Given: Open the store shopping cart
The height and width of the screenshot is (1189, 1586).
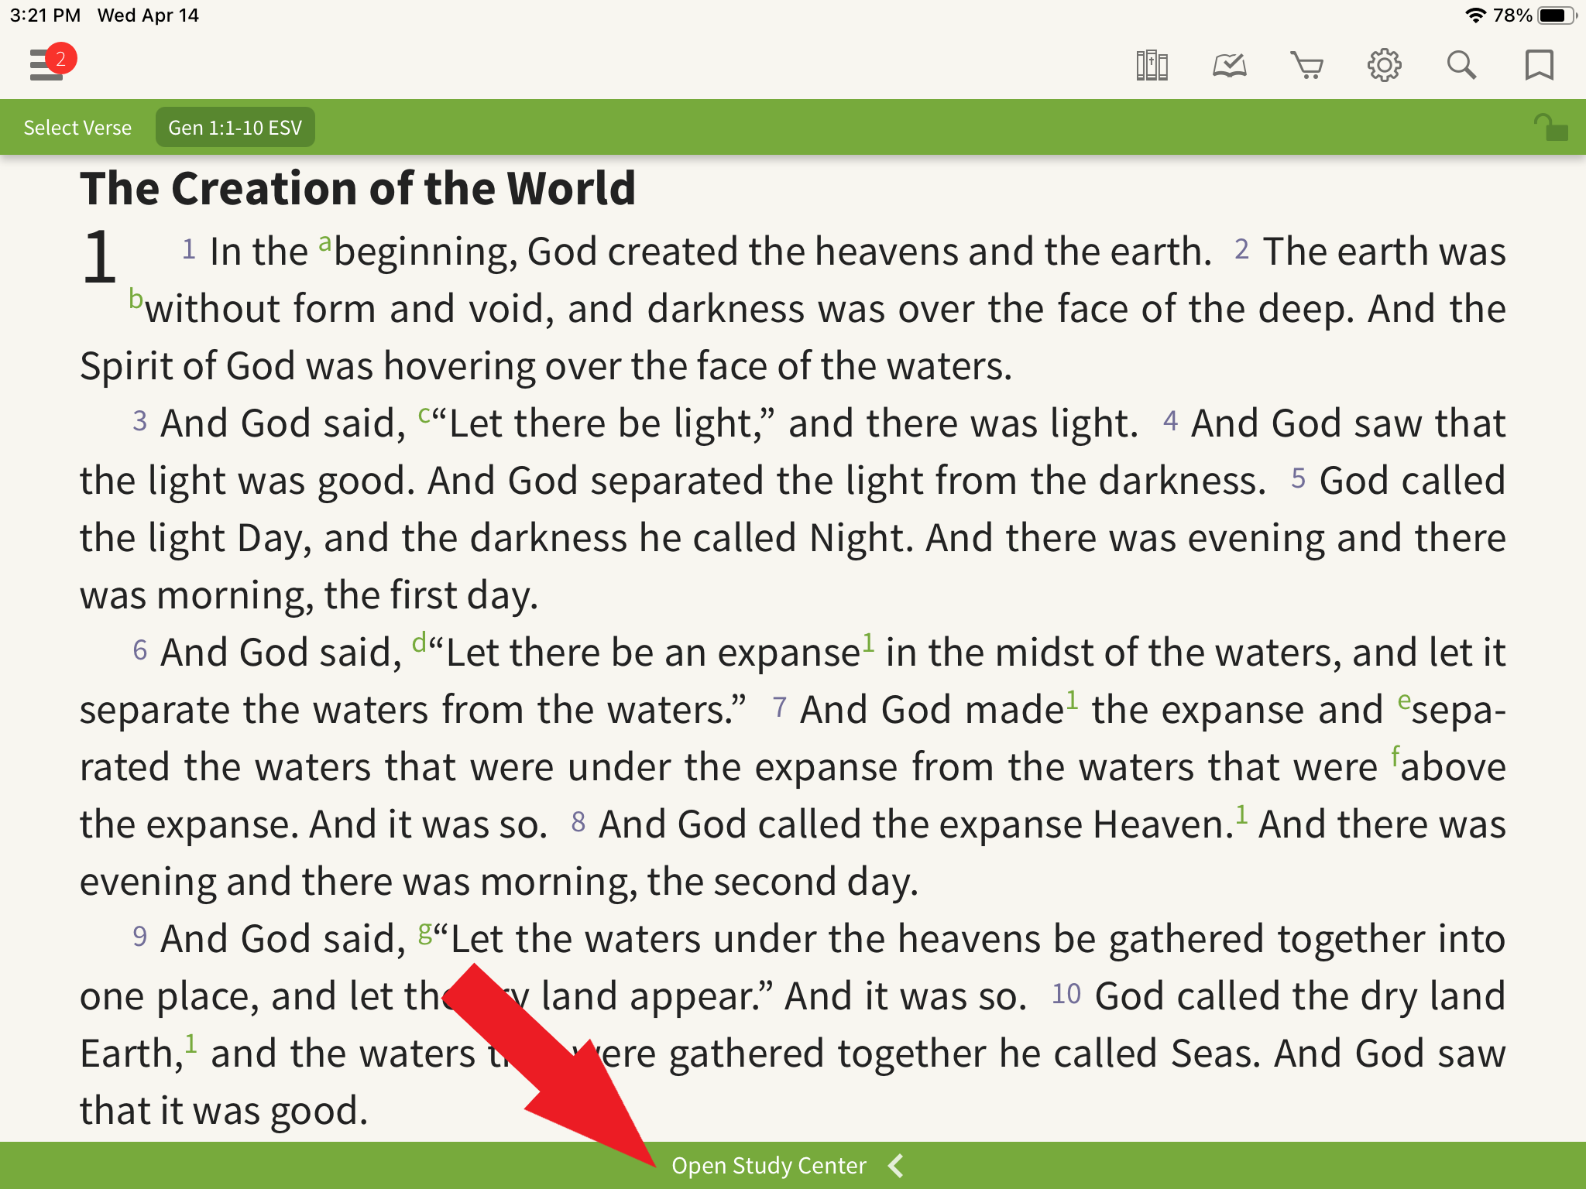Looking at the screenshot, I should [x=1307, y=65].
